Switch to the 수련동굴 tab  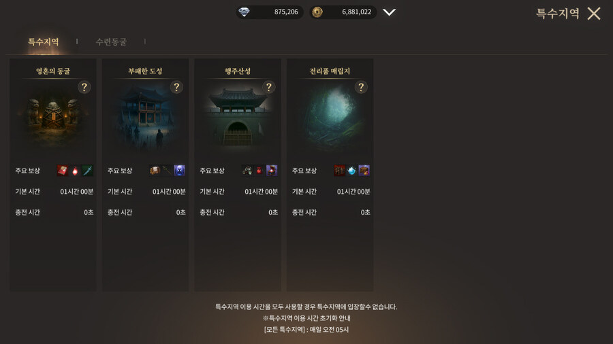click(112, 41)
